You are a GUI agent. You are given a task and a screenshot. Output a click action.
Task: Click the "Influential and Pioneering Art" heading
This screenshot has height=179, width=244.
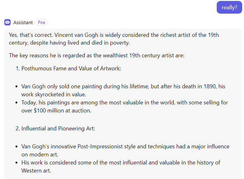58,128
